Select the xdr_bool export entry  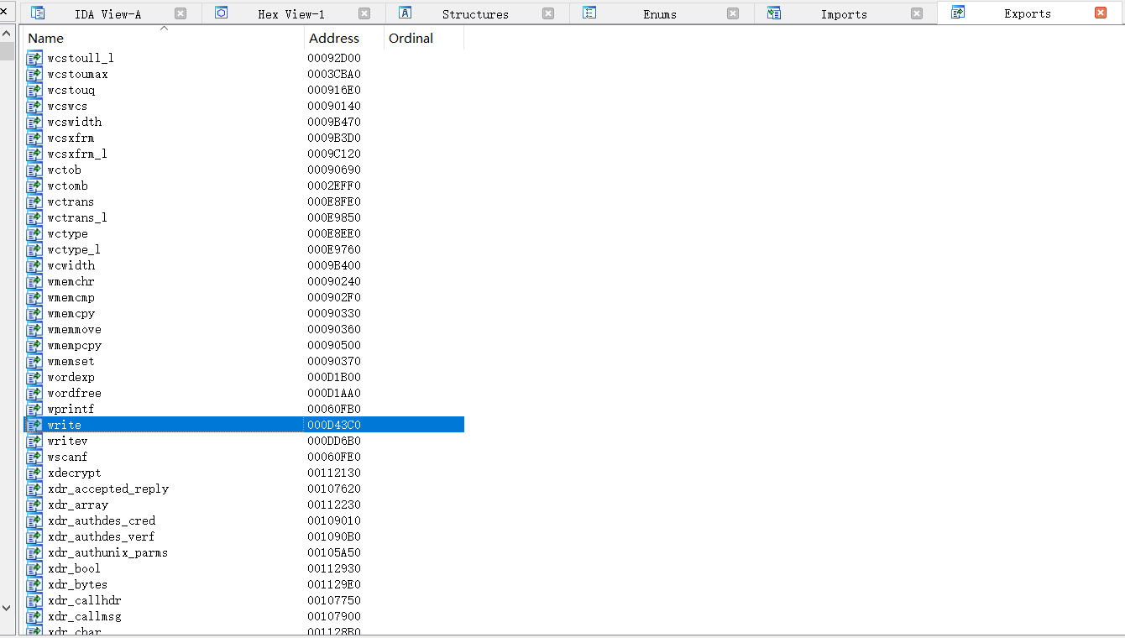click(74, 568)
